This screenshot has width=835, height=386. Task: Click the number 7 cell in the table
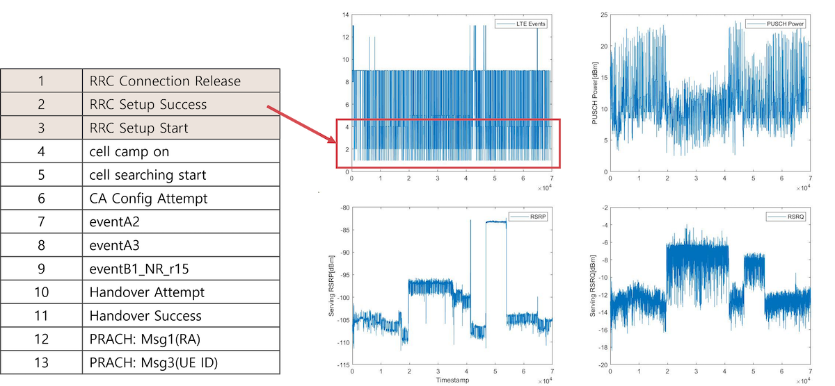pyautogui.click(x=41, y=222)
